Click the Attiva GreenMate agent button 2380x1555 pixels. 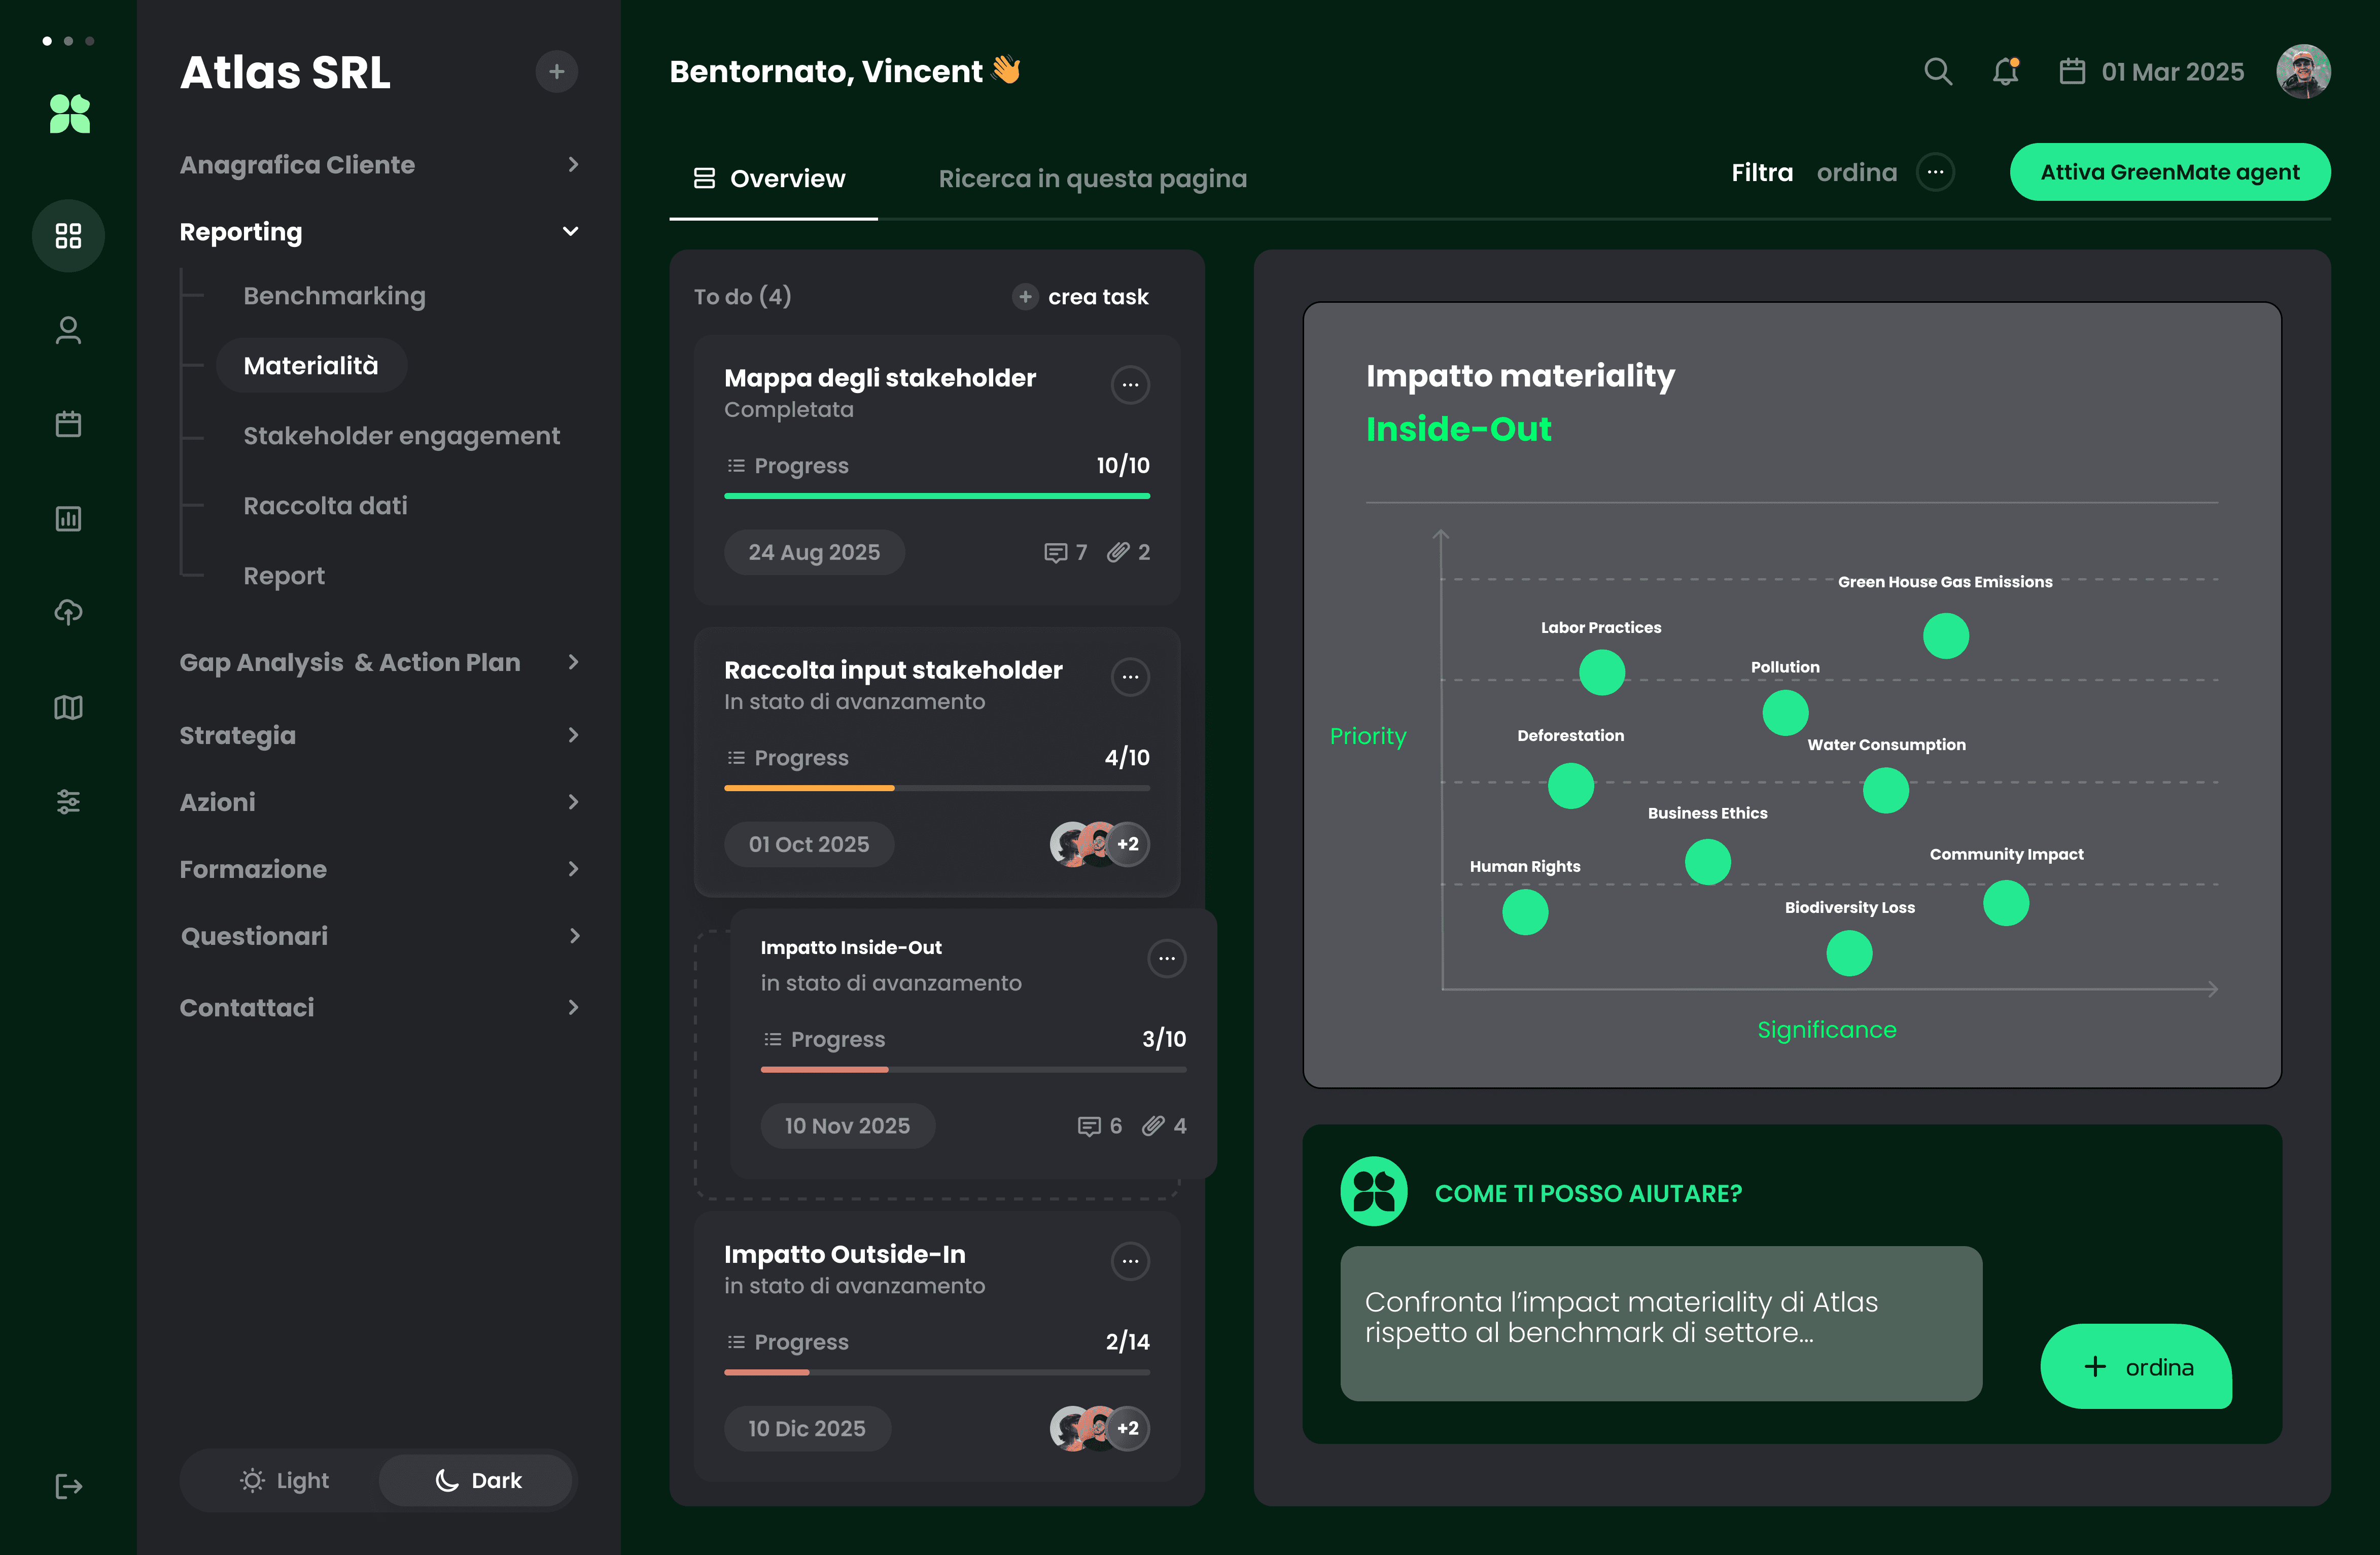tap(2170, 171)
